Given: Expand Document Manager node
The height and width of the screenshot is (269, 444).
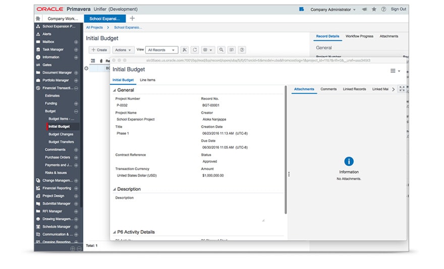Looking at the screenshot, I should 76,73.
